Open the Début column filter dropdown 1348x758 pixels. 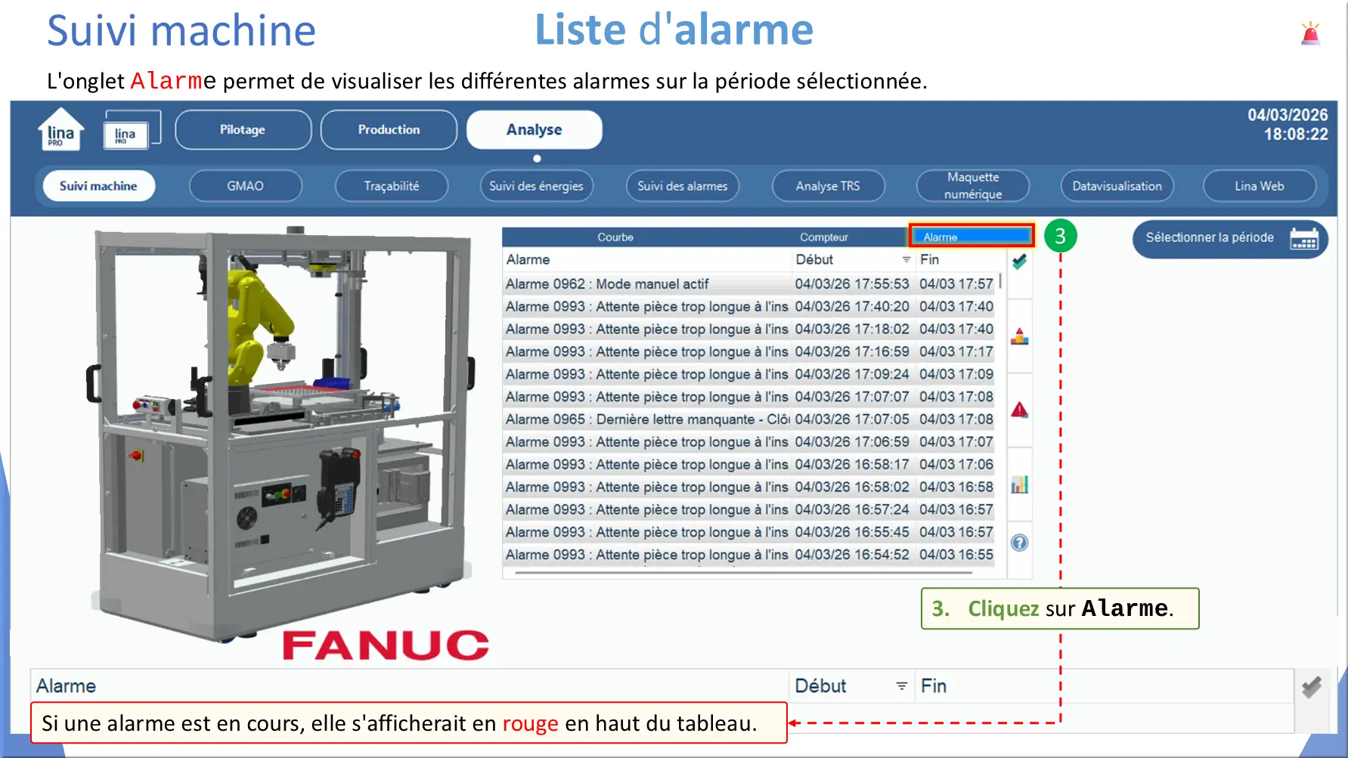point(906,259)
